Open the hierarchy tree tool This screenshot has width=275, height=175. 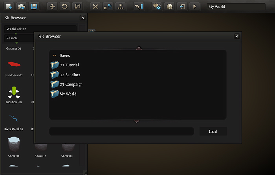tap(121, 7)
